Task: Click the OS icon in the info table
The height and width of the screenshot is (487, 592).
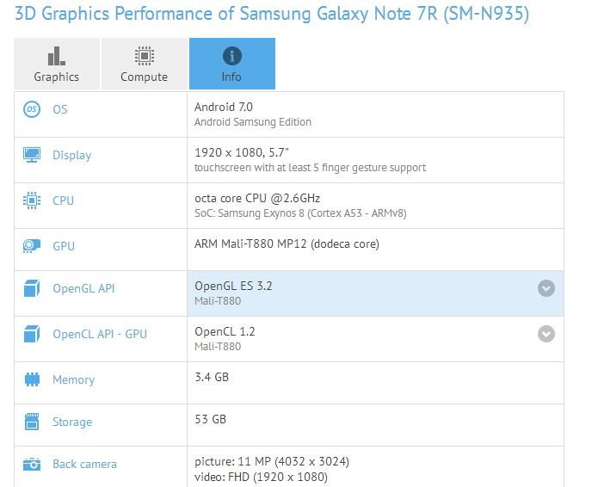Action: tap(32, 109)
